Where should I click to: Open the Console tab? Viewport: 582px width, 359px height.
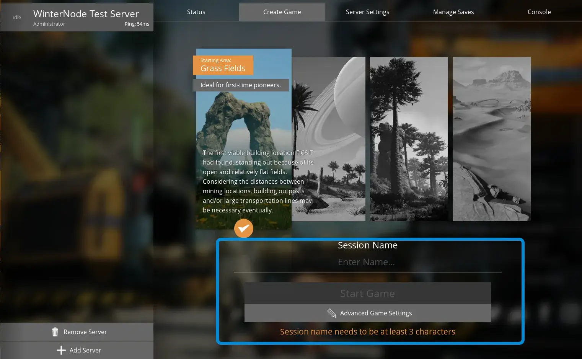(x=539, y=11)
